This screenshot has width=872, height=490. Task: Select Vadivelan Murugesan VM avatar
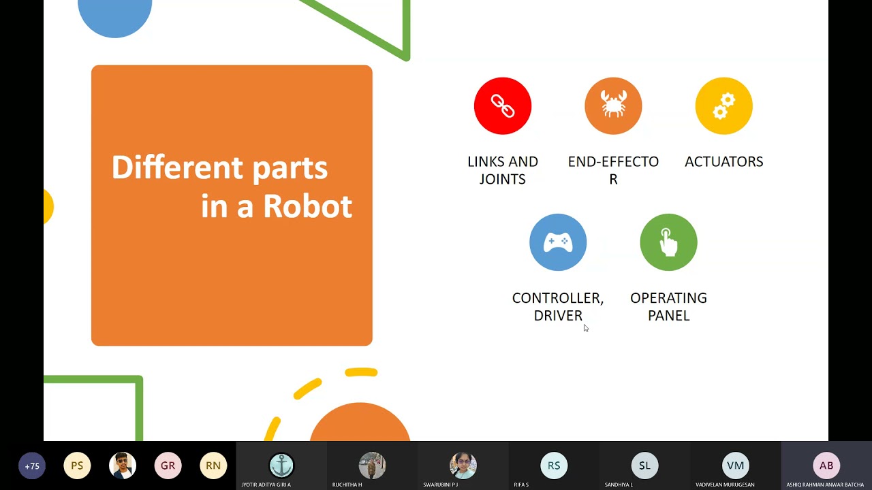coord(736,466)
